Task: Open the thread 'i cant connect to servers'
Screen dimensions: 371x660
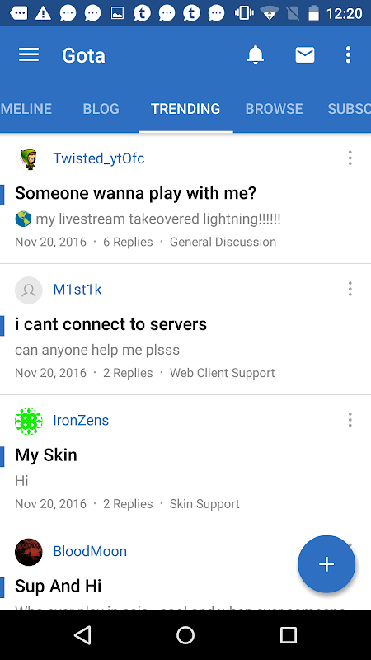Action: pos(111,324)
